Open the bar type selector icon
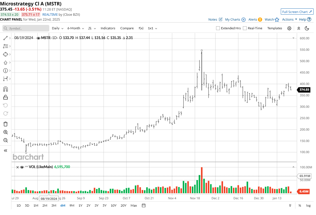The height and width of the screenshot is (215, 316). [x=90, y=28]
